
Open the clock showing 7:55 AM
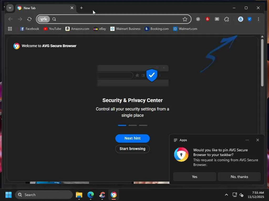pyautogui.click(x=256, y=195)
